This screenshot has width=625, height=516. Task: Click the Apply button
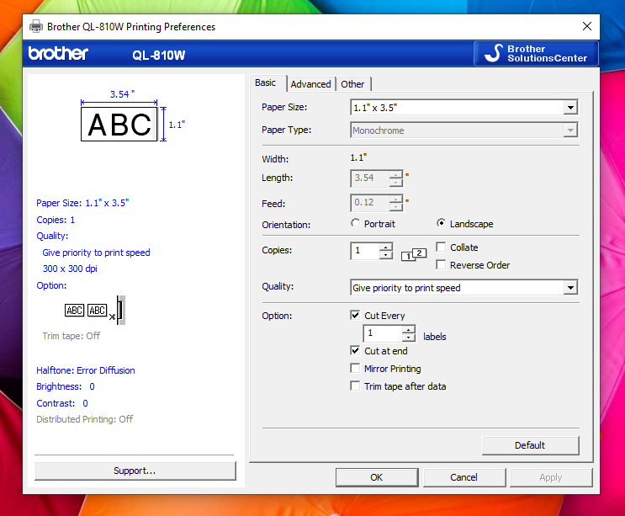pyautogui.click(x=551, y=477)
